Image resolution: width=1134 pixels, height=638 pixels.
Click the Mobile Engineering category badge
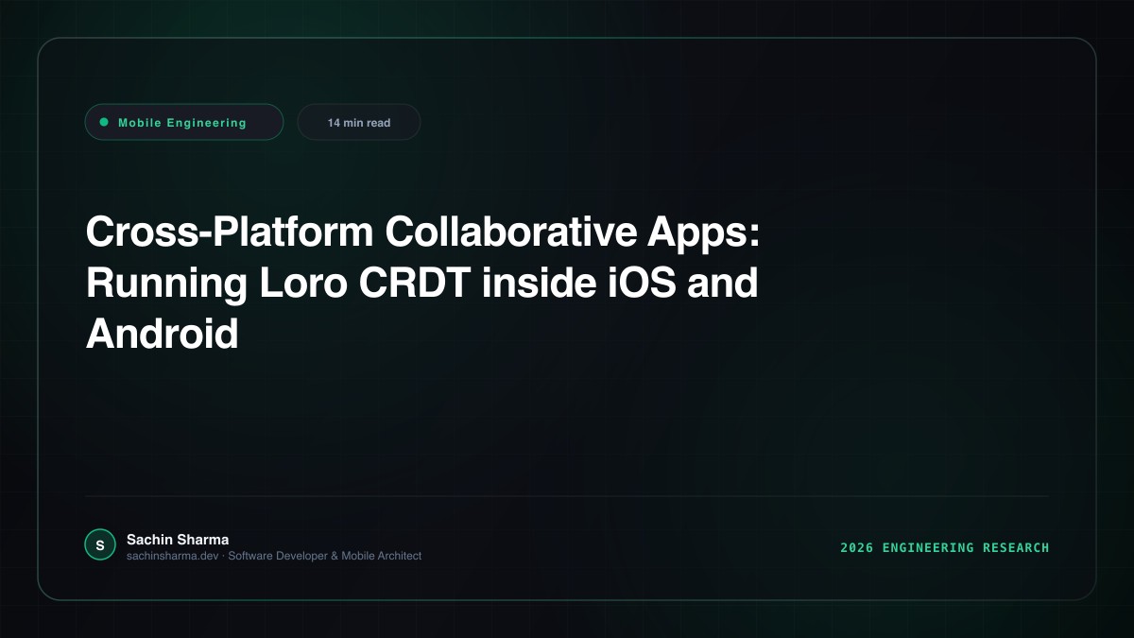[x=184, y=122]
